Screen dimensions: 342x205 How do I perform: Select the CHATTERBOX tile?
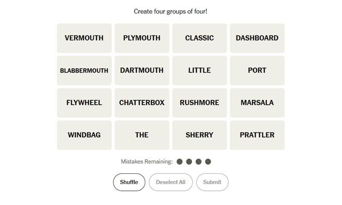point(142,103)
